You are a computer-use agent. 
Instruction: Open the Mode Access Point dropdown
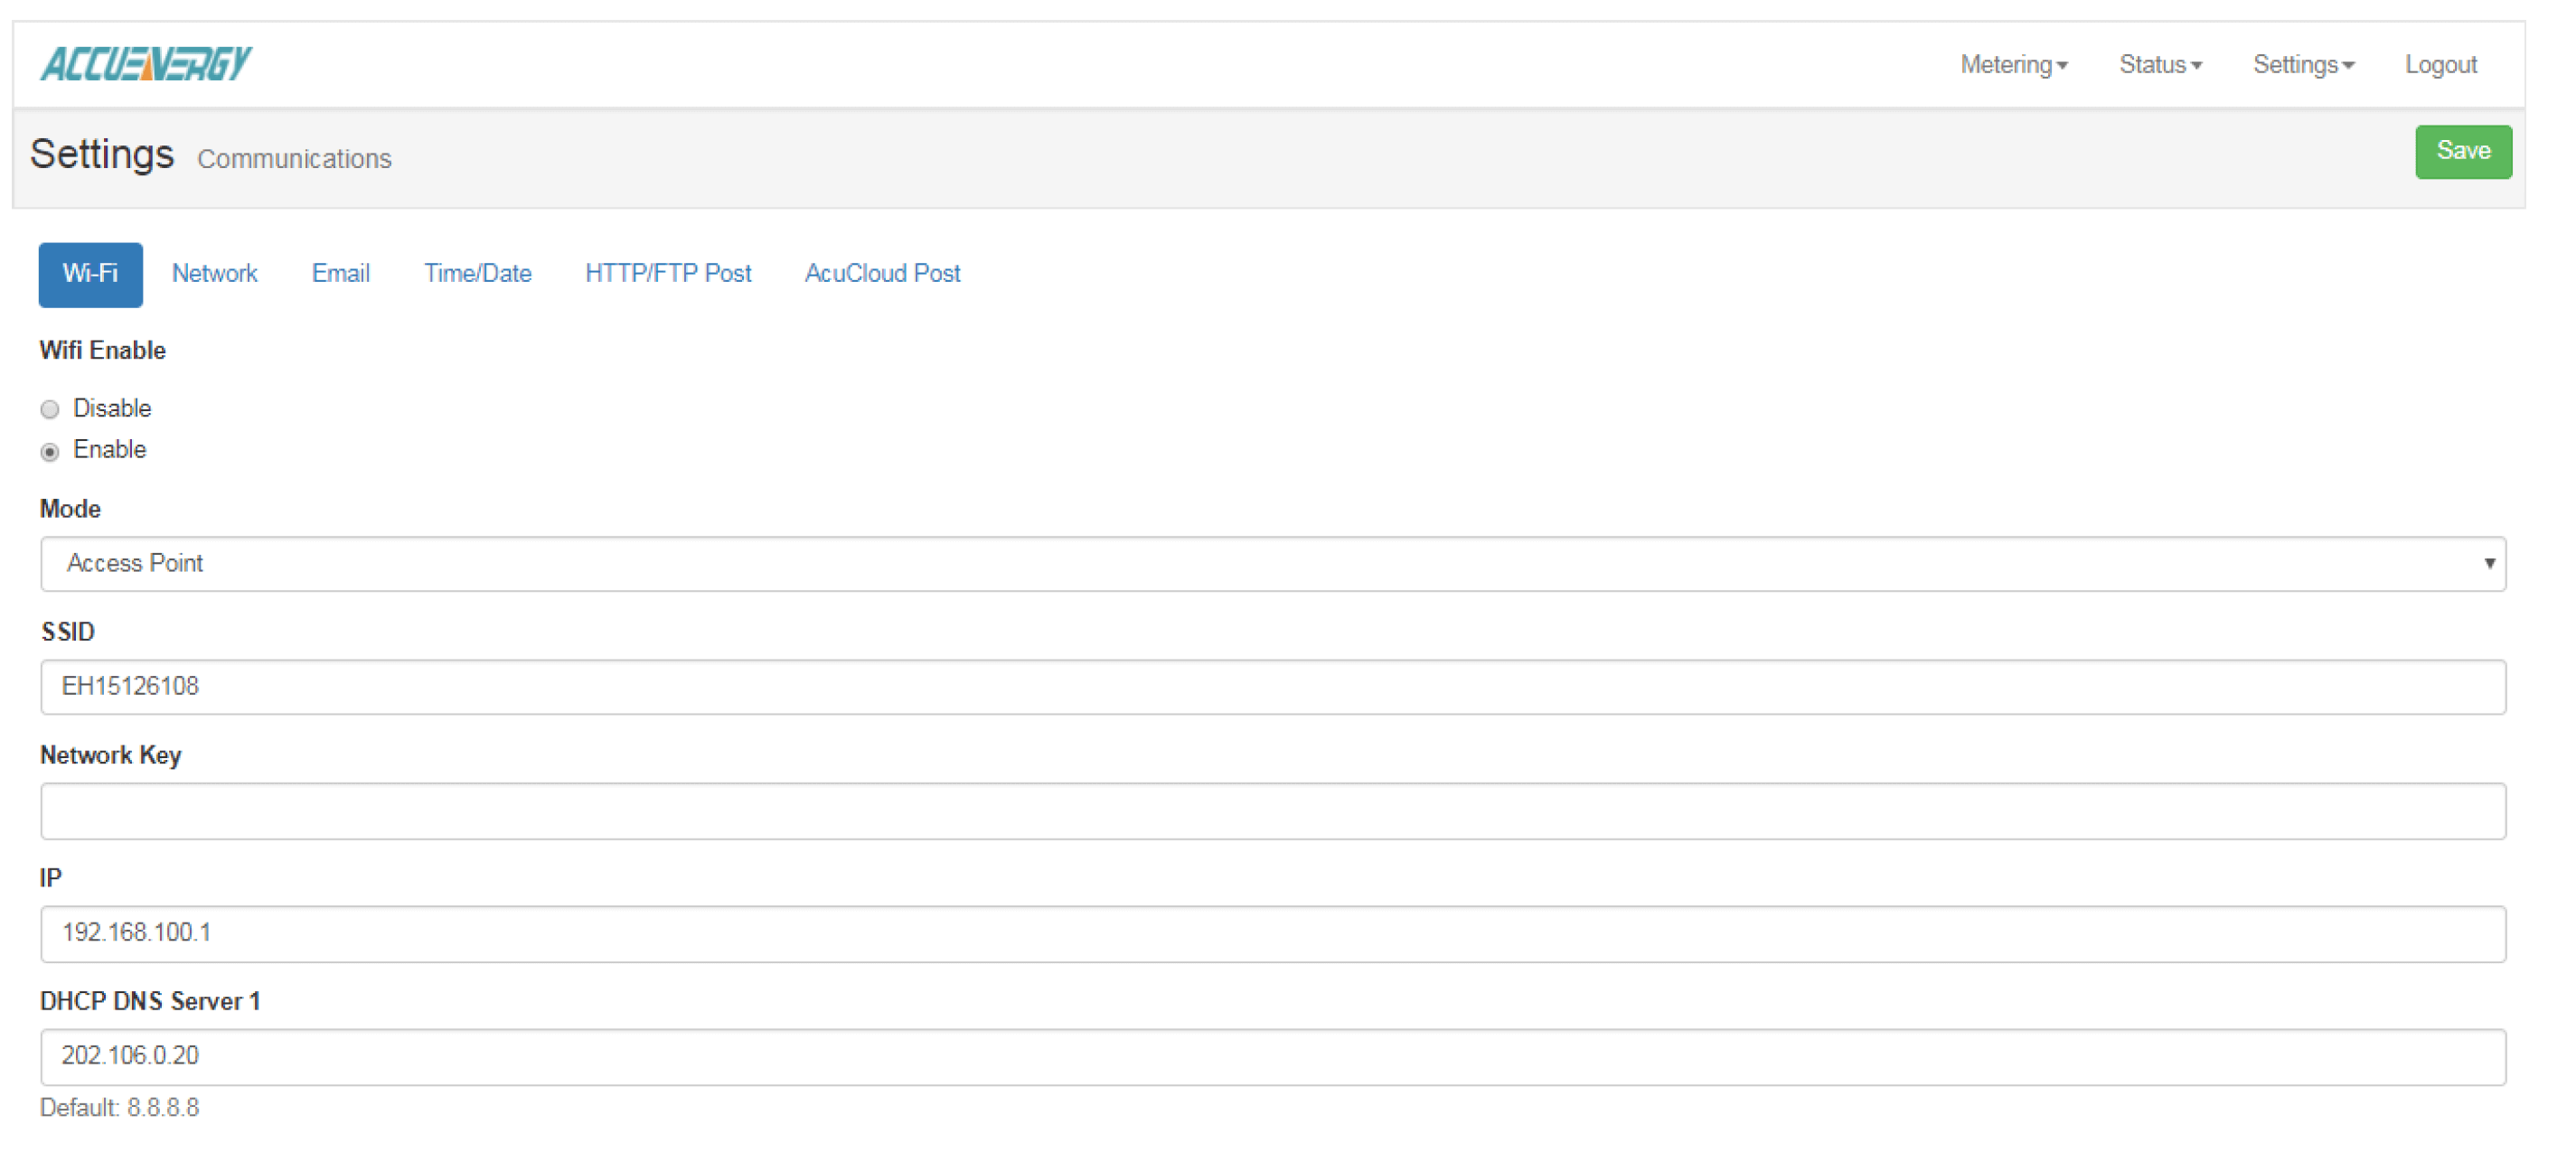click(x=1272, y=564)
